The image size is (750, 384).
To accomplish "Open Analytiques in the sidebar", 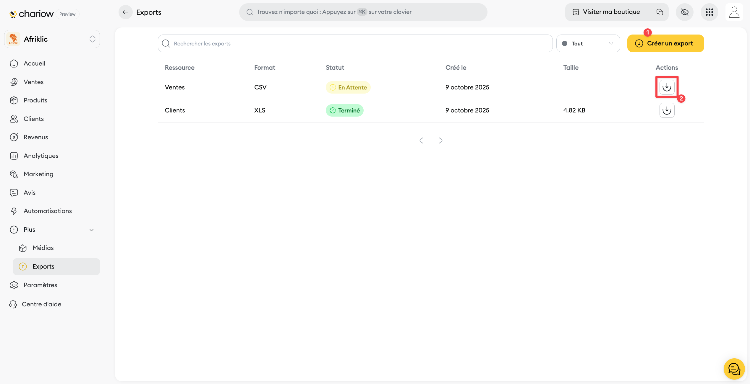I will 41,156.
